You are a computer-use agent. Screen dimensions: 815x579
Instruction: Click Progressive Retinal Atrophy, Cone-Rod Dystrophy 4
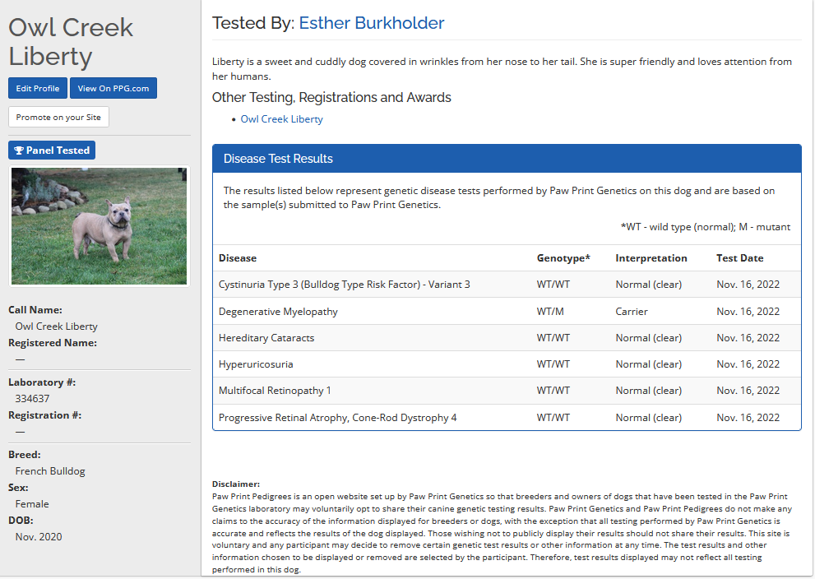click(337, 418)
